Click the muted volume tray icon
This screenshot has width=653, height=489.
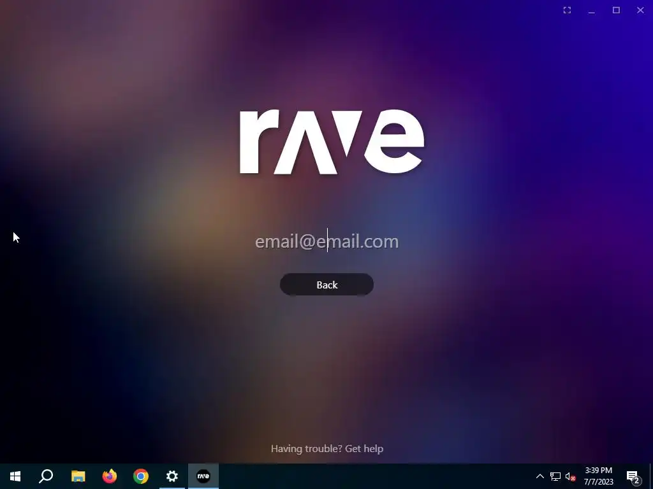coord(570,476)
